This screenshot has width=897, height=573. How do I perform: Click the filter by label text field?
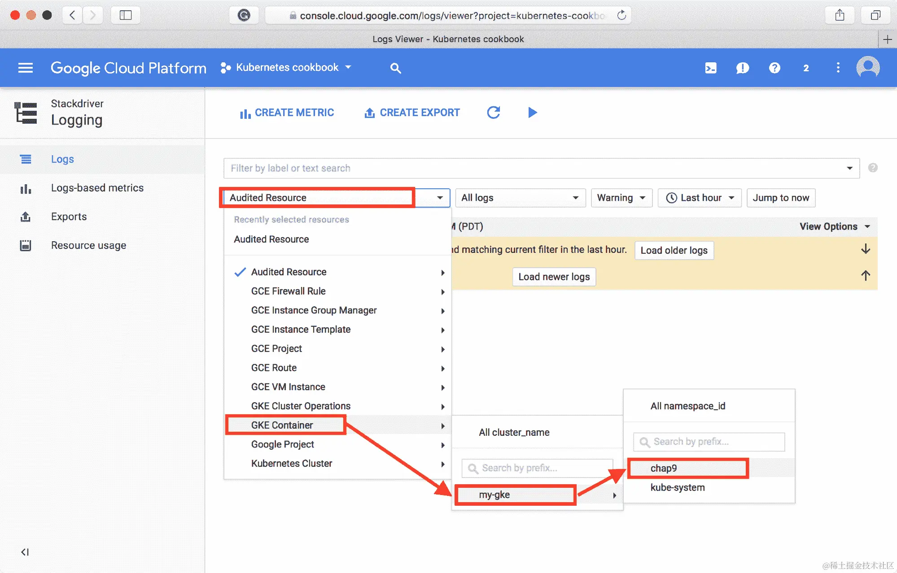pos(534,168)
